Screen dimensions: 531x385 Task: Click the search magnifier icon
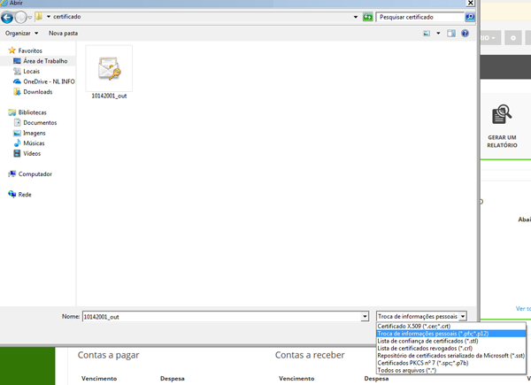pyautogui.click(x=470, y=17)
